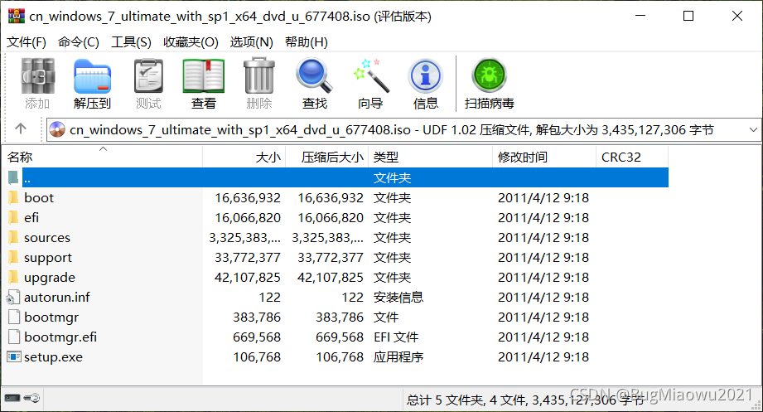Viewport: 763px width, 412px height.
Task: Click size value 383,786 for bootmgr
Action: point(257,317)
